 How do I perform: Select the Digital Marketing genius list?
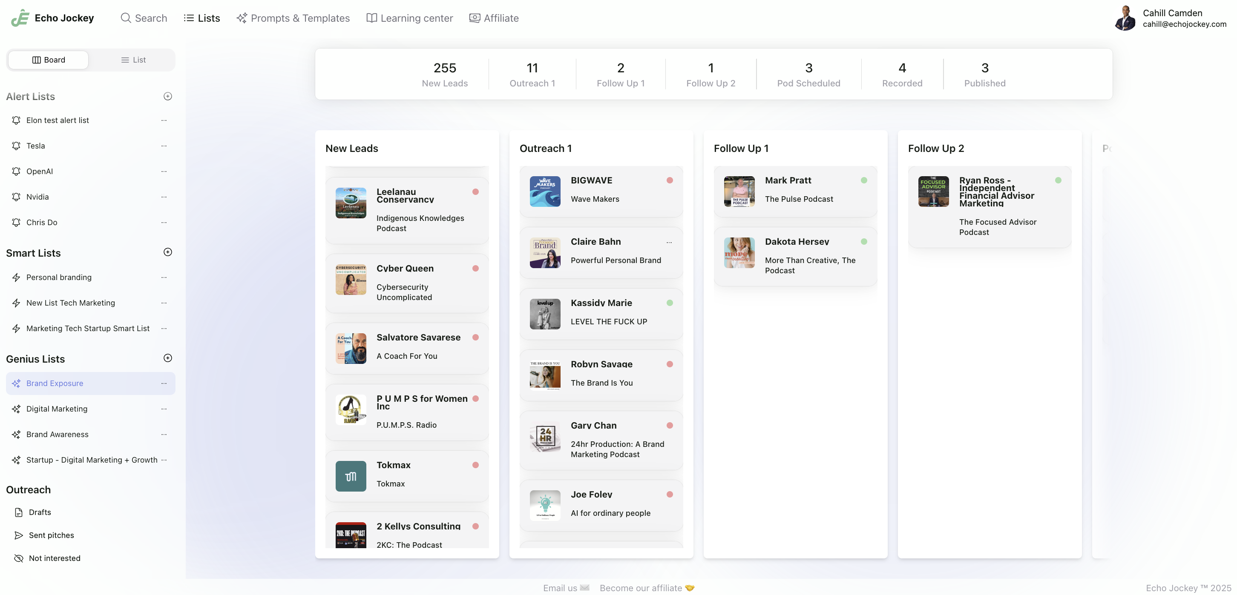tap(57, 409)
